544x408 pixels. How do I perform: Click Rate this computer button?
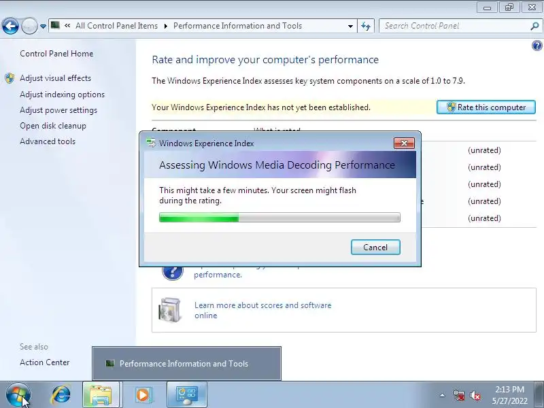point(486,107)
